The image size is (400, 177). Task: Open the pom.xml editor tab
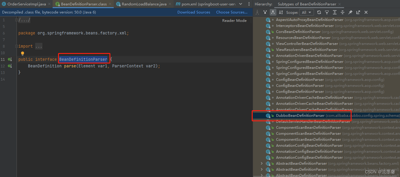(205, 4)
